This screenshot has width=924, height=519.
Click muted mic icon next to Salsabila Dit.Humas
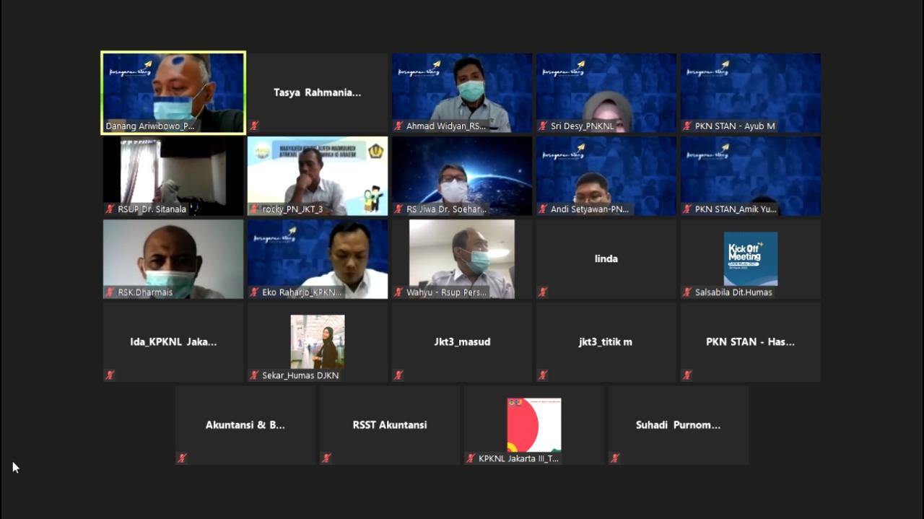(687, 292)
